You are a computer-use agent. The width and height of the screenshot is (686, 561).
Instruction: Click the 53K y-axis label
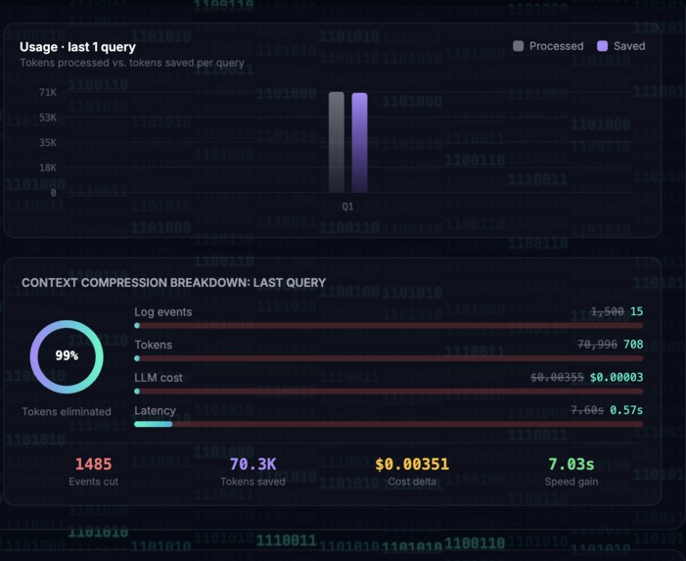coord(48,117)
